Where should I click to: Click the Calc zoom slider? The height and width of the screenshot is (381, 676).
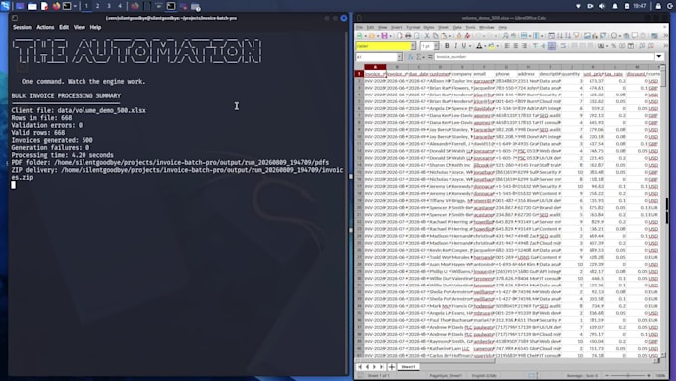click(x=628, y=376)
